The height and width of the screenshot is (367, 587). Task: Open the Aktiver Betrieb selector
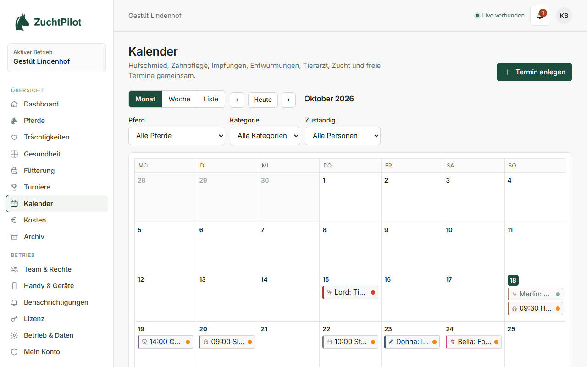click(56, 57)
